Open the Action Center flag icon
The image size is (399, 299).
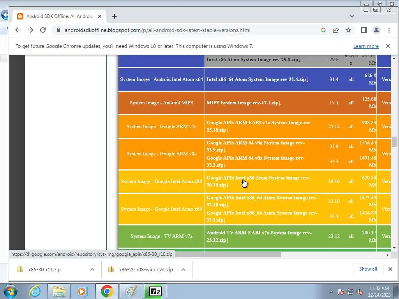point(341,292)
